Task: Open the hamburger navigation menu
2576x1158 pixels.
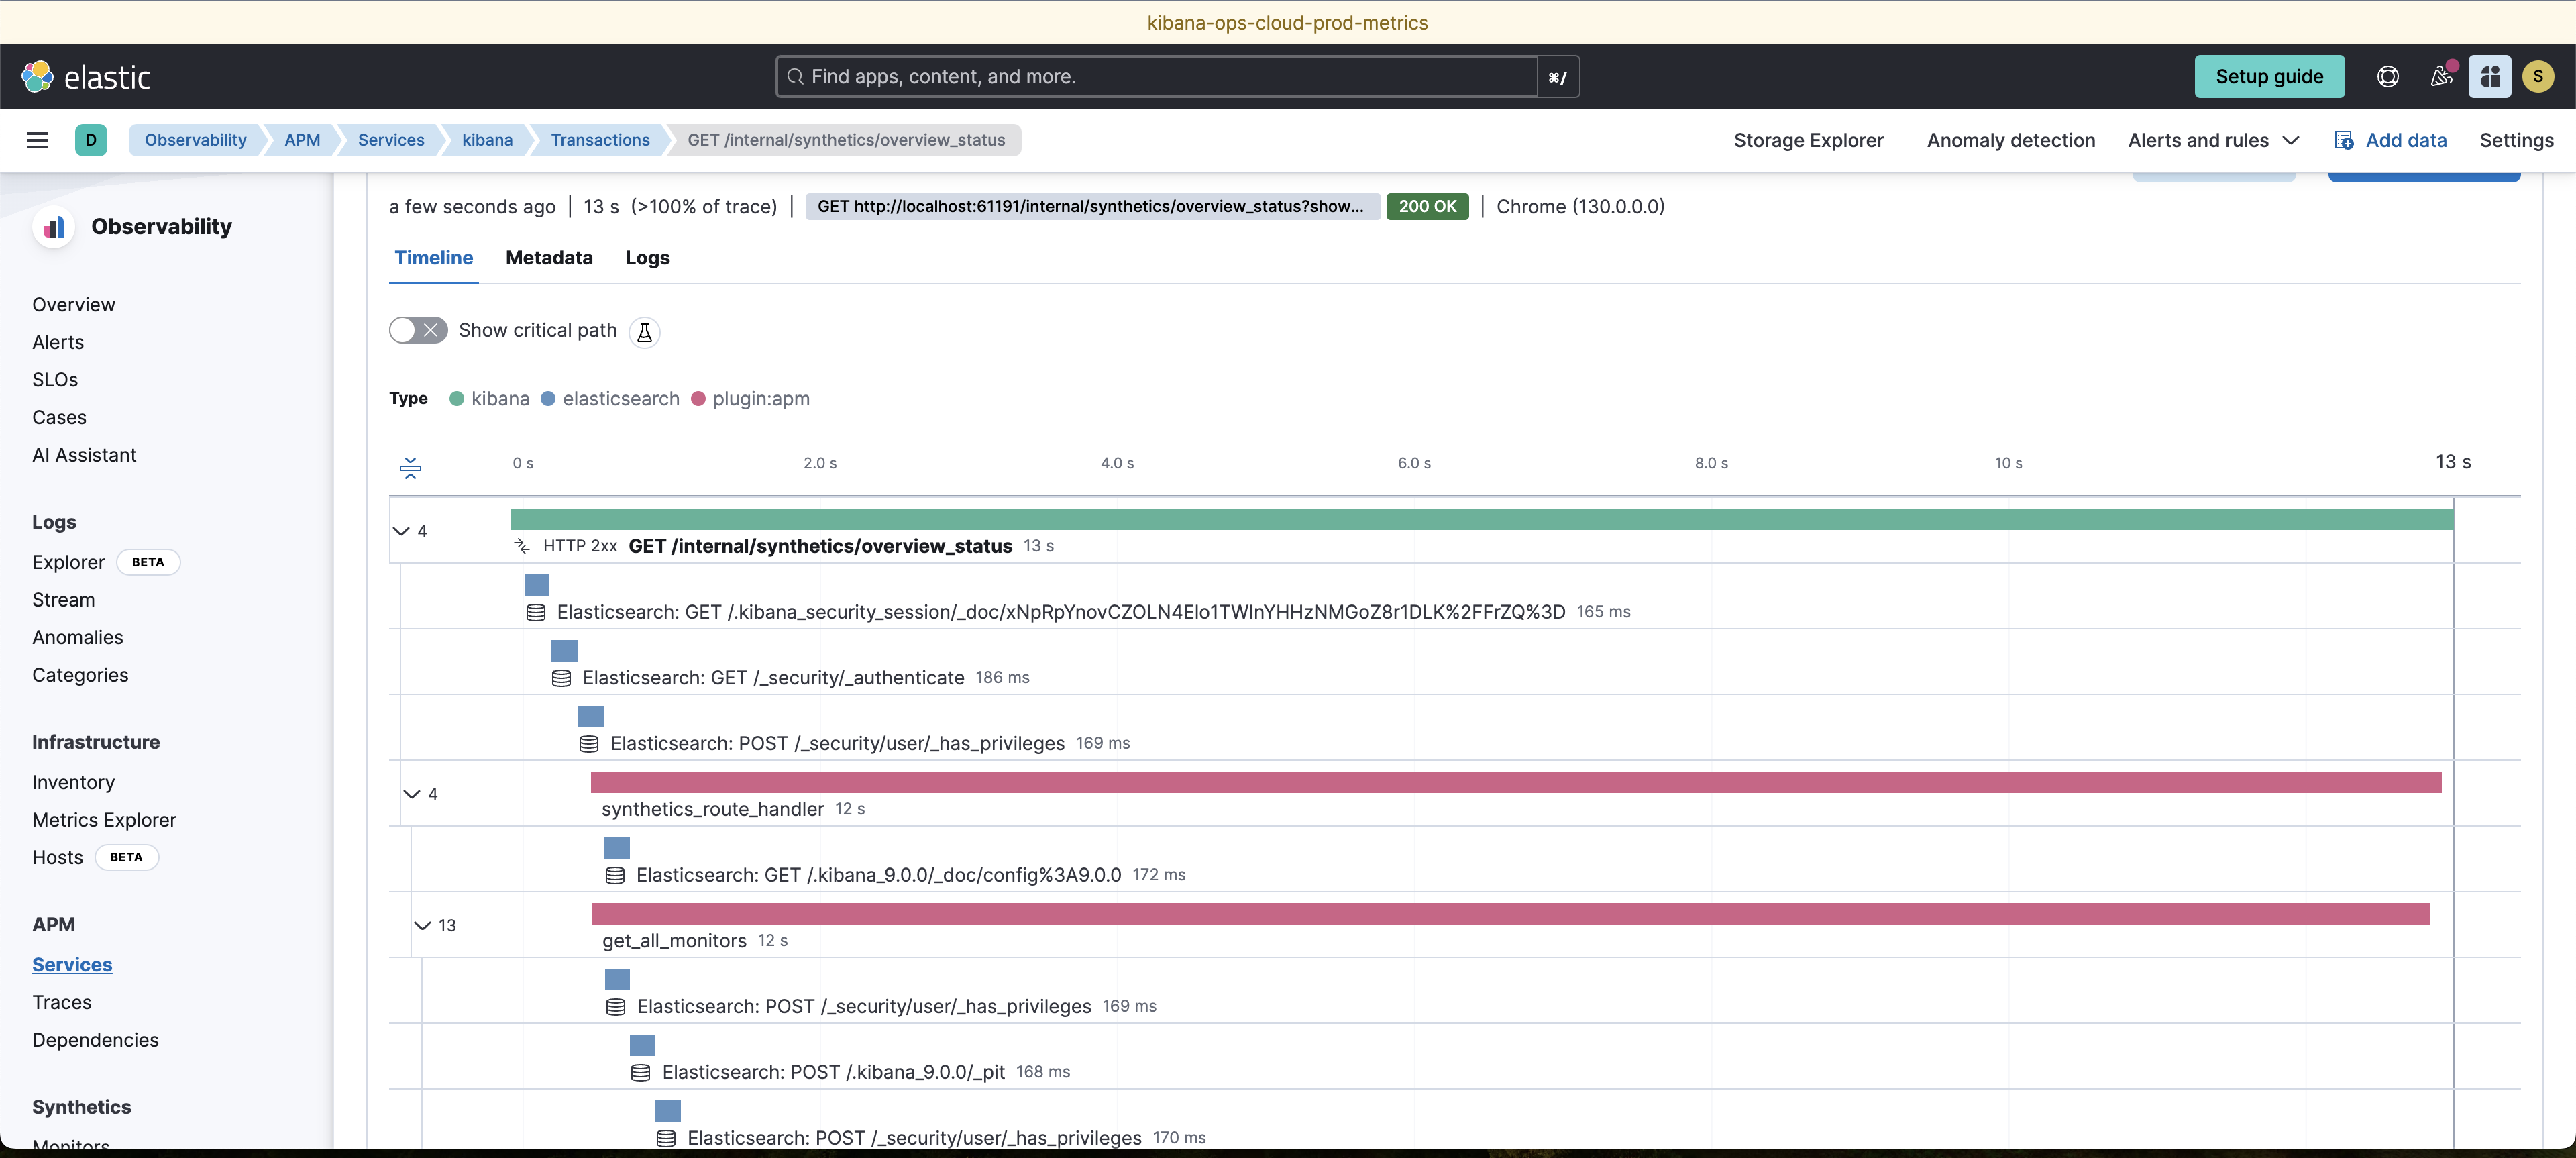Action: coord(37,140)
